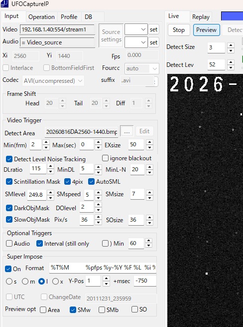243x327 pixels.
Task: Disable Detect Level Noise Tracking checkbox
Action: tap(9, 159)
